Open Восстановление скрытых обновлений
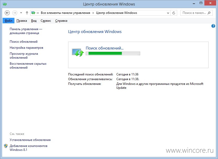The height and width of the screenshot is (159, 218). click(x=28, y=65)
